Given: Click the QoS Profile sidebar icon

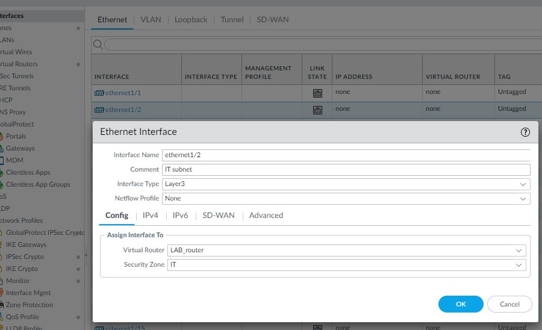Looking at the screenshot, I should [x=1, y=317].
